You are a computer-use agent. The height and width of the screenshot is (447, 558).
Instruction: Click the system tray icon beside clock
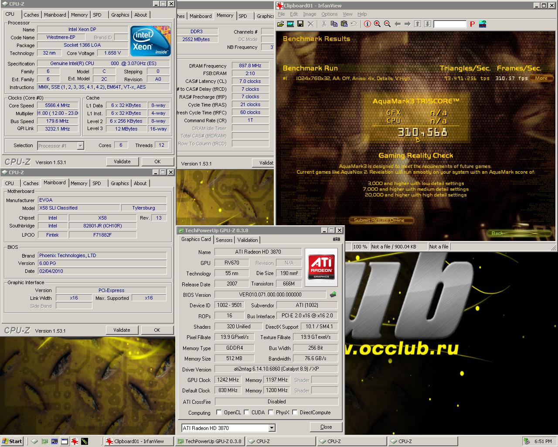(x=527, y=441)
